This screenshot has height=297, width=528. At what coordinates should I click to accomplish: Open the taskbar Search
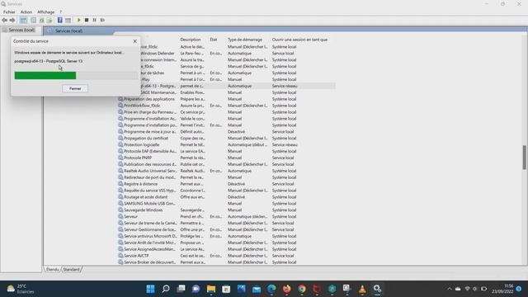pyautogui.click(x=166, y=289)
